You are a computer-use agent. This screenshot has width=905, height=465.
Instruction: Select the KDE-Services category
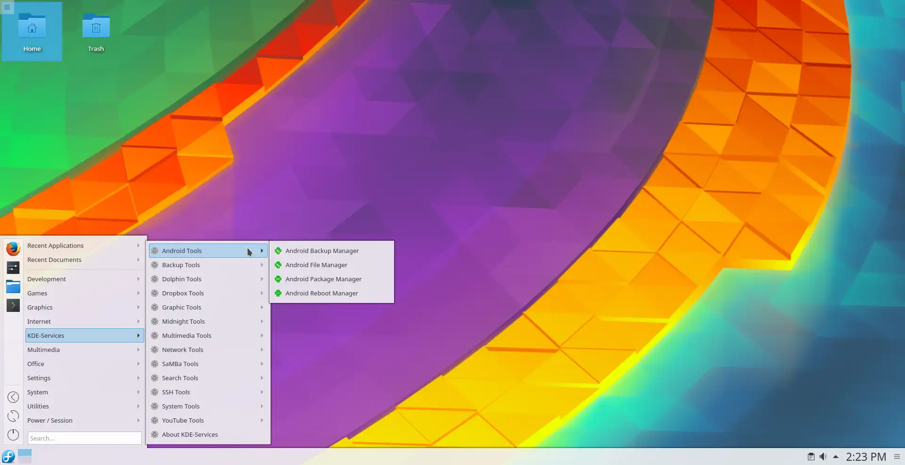tap(84, 335)
